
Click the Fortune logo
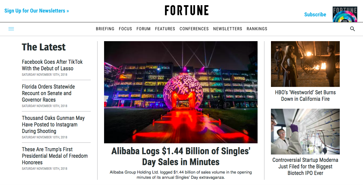pyautogui.click(x=187, y=11)
